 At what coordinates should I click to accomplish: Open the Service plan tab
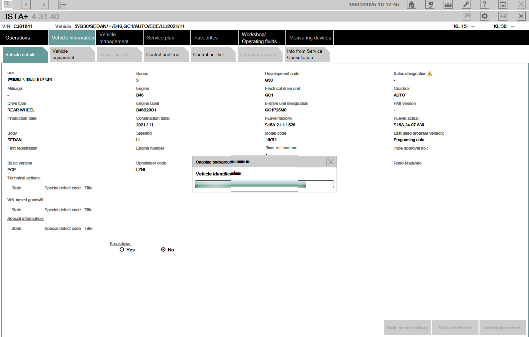pyautogui.click(x=167, y=38)
